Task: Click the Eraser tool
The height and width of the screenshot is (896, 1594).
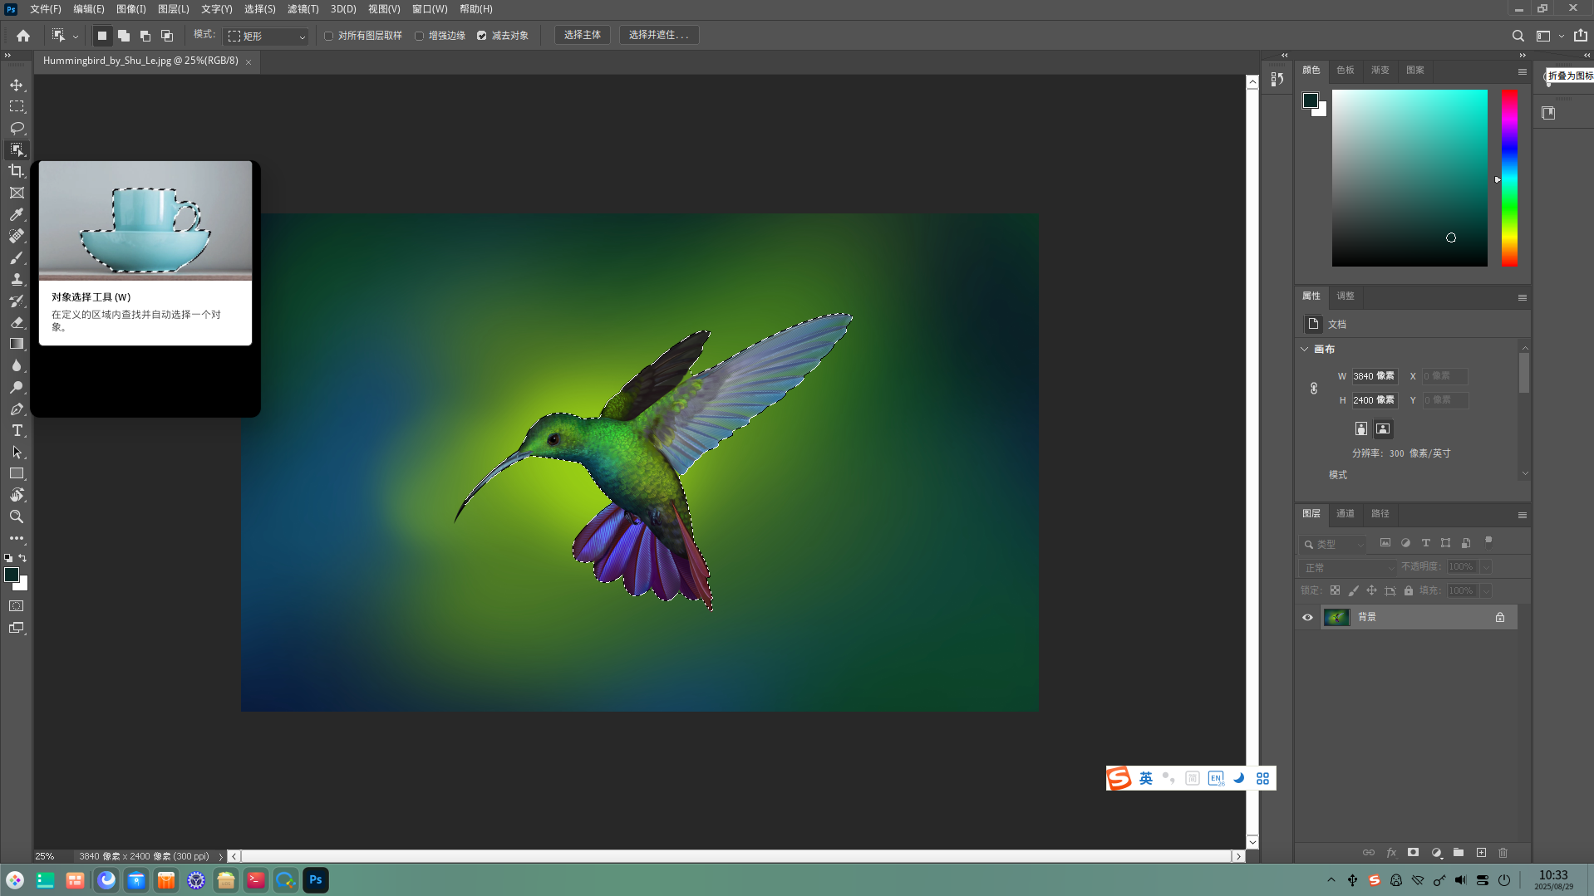Action: pyautogui.click(x=17, y=322)
